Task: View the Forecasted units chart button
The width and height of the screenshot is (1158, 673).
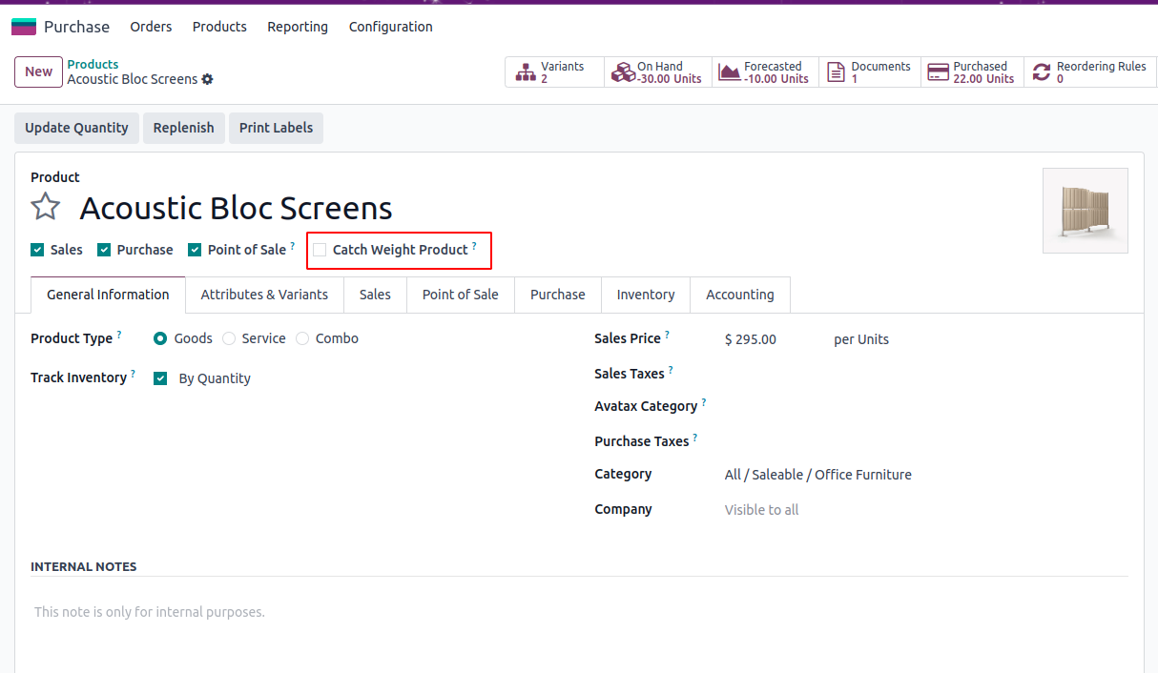Action: tap(764, 72)
